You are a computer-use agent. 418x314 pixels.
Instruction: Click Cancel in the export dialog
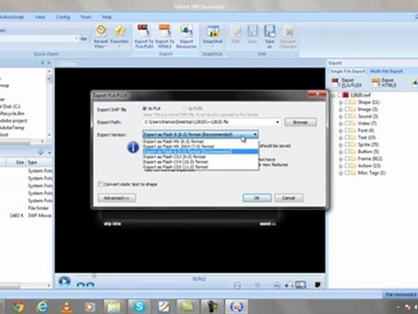(x=289, y=198)
